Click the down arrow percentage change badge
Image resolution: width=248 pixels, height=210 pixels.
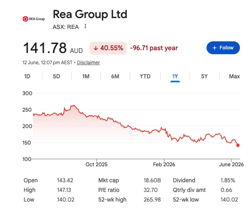point(108,48)
